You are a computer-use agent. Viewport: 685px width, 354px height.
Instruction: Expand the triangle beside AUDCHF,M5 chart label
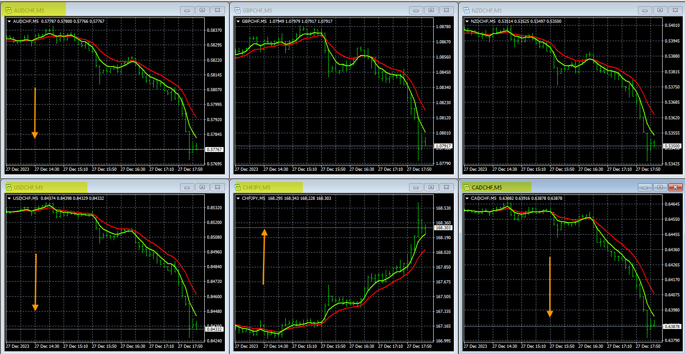click(9, 21)
